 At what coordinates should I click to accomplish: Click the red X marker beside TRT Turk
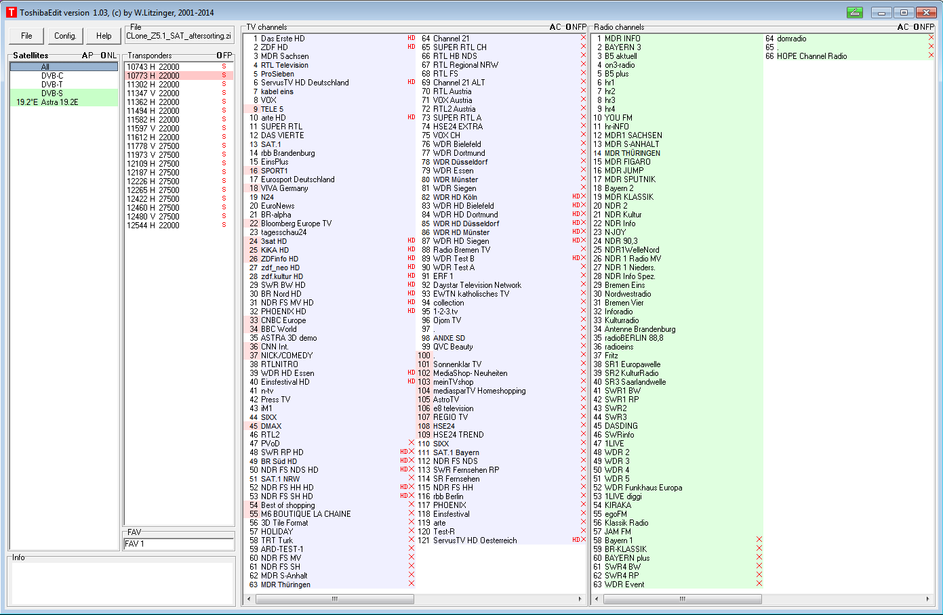coord(411,540)
